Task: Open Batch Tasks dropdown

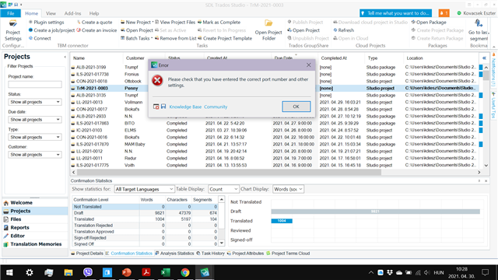Action: point(136,38)
